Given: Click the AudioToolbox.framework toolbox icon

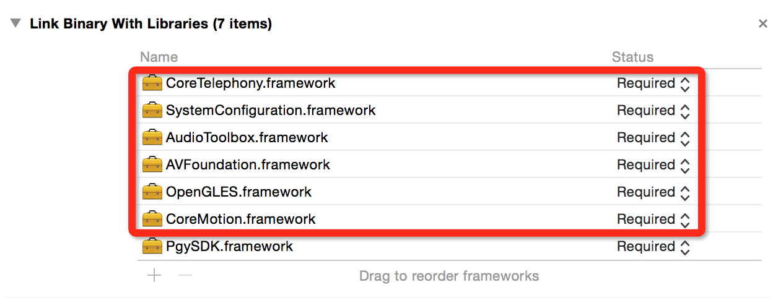Looking at the screenshot, I should click(x=152, y=137).
